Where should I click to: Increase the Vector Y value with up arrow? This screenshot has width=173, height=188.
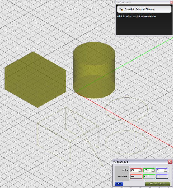click(x=153, y=169)
